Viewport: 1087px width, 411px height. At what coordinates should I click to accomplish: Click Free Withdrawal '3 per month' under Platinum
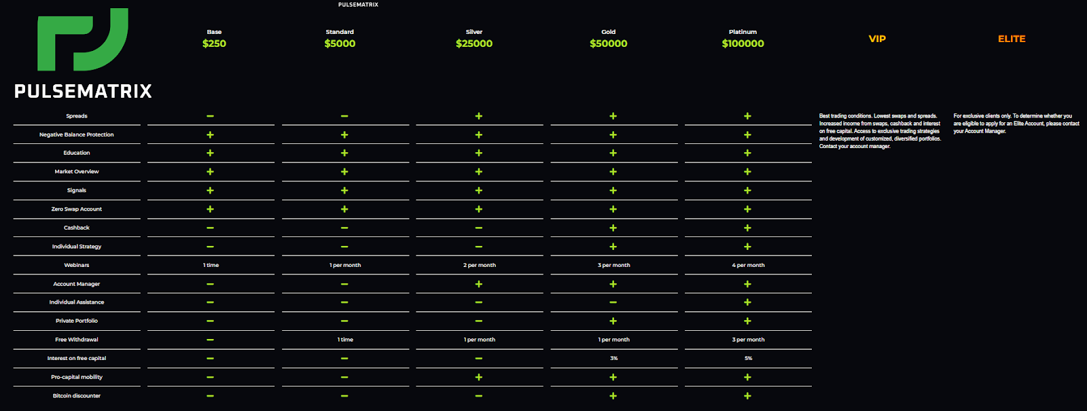(748, 340)
